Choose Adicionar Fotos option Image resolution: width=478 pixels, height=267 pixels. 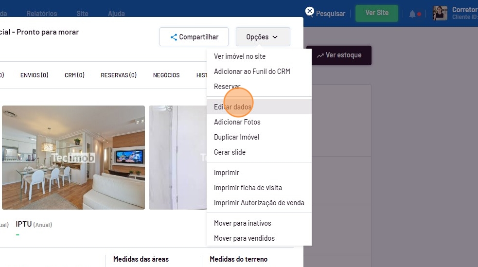tap(237, 122)
